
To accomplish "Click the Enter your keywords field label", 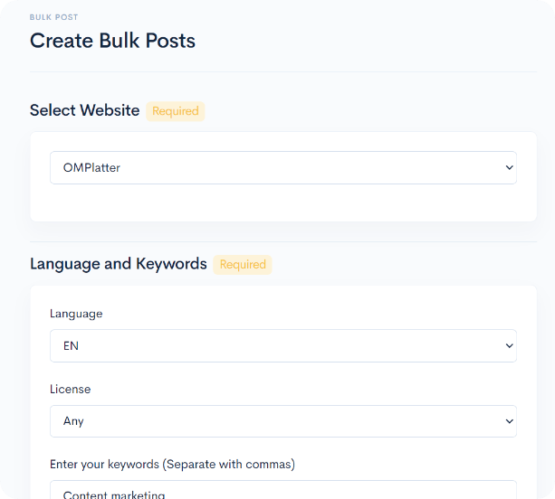I will coord(172,465).
